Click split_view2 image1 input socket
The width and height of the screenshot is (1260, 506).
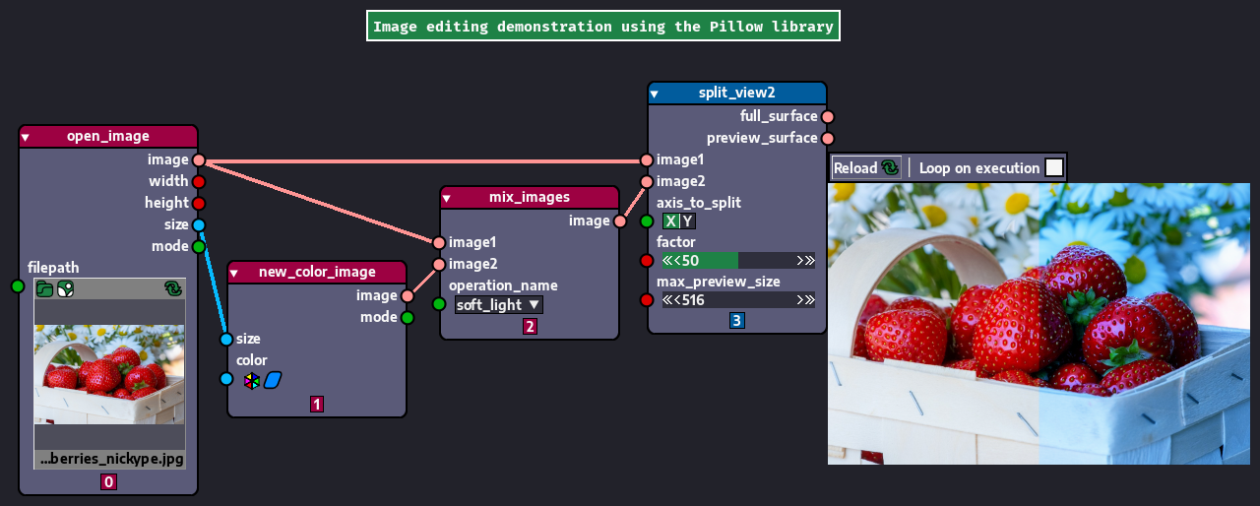tap(647, 159)
